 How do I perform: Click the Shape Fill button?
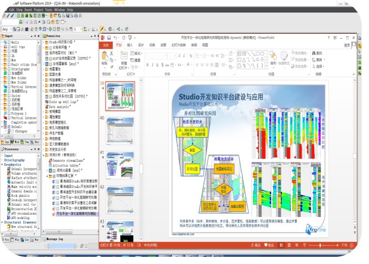pyautogui.click(x=300, y=53)
